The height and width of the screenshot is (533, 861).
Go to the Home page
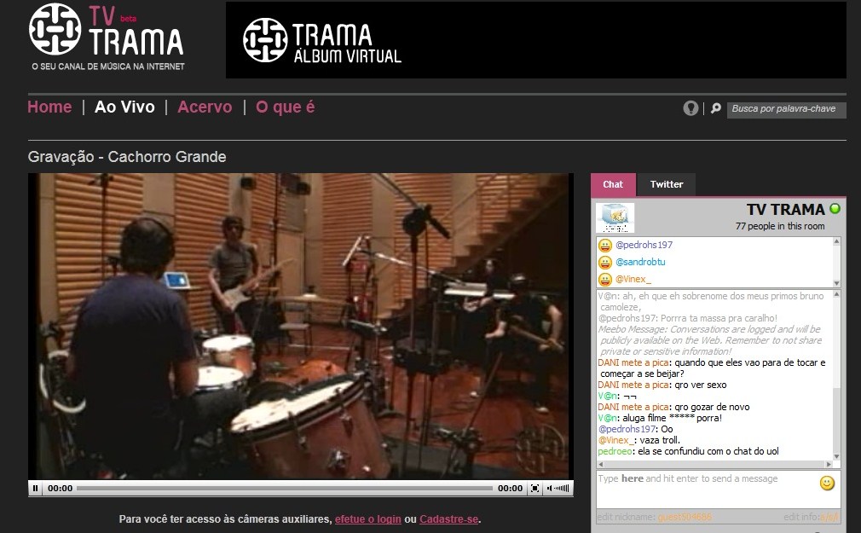(49, 107)
